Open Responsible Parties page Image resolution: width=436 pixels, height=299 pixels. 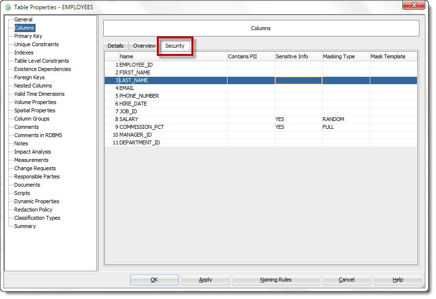[x=37, y=176]
